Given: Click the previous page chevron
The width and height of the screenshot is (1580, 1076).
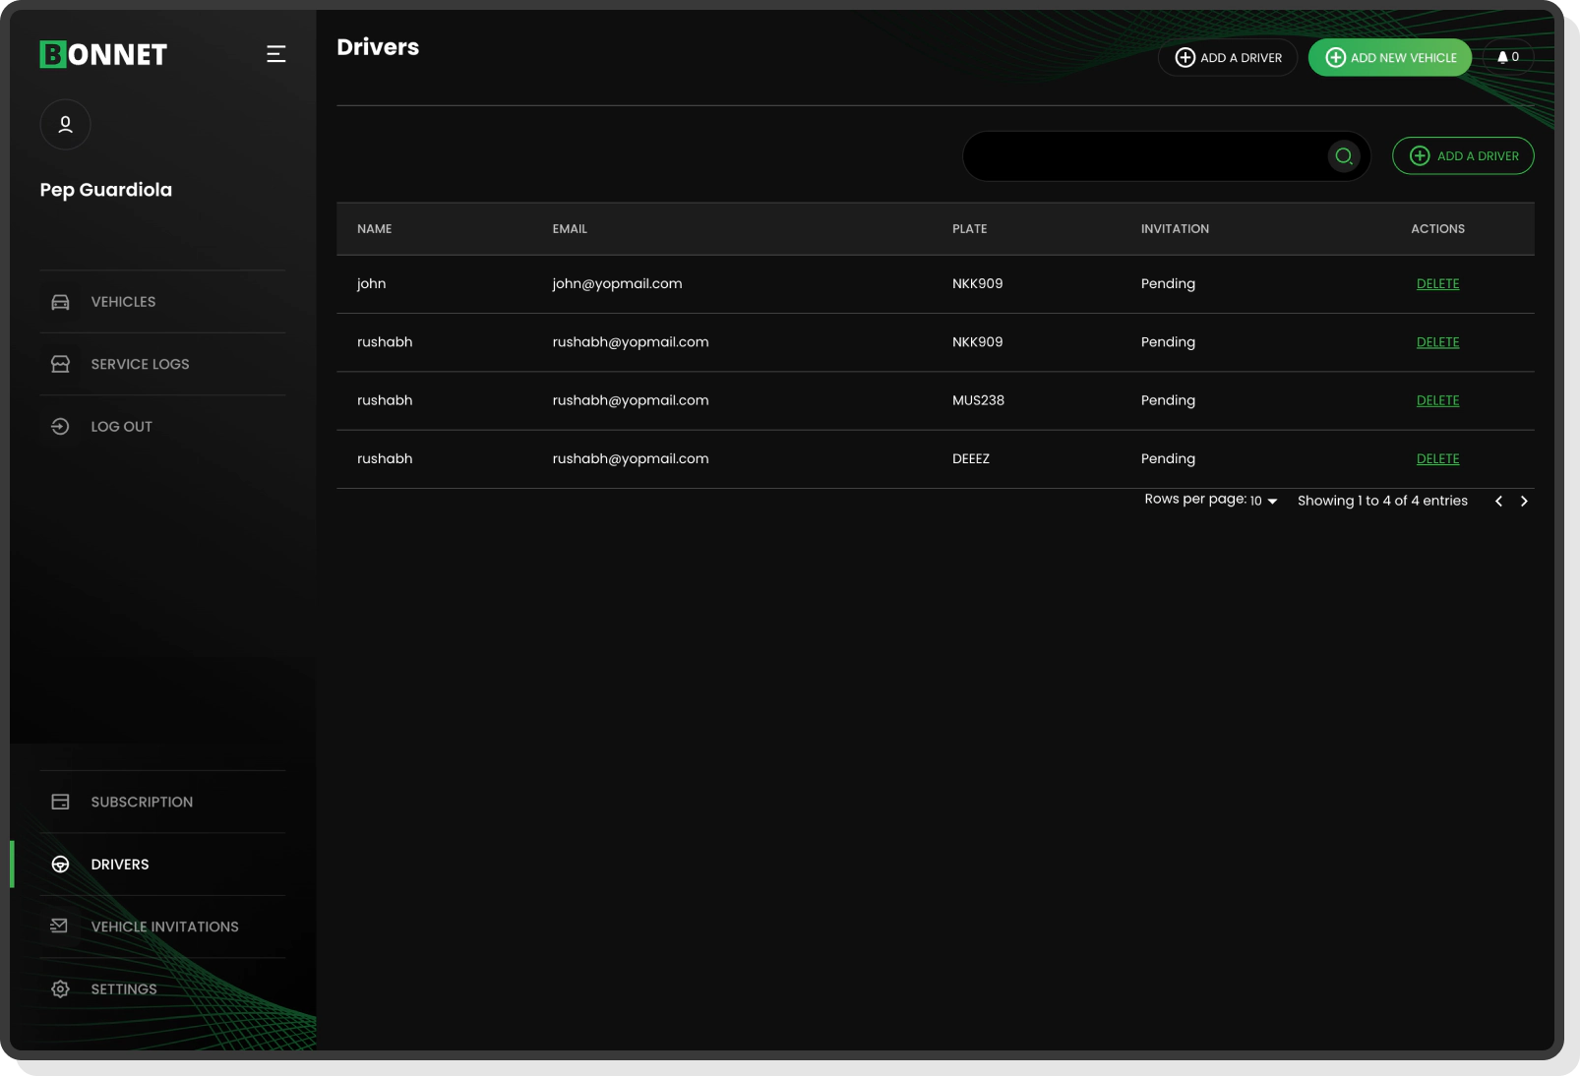Looking at the screenshot, I should coord(1498,501).
